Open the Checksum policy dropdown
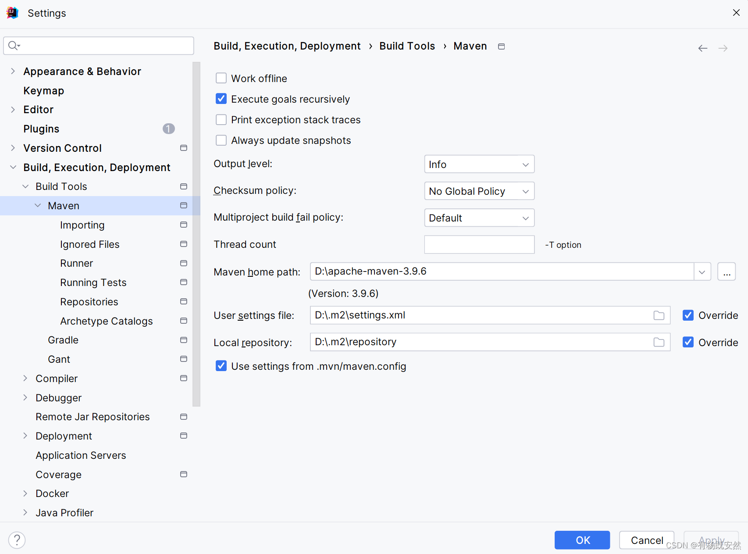Viewport: 748px width, 554px height. (x=479, y=191)
